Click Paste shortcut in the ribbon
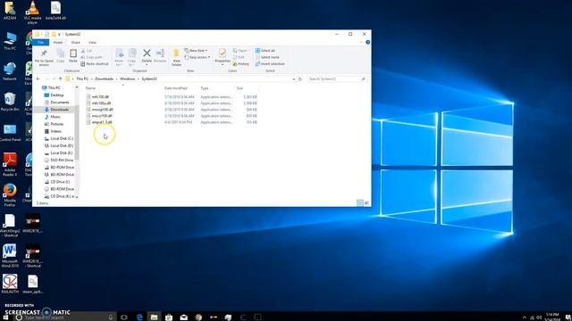Image resolution: width=572 pixels, height=321 pixels. (x=95, y=63)
